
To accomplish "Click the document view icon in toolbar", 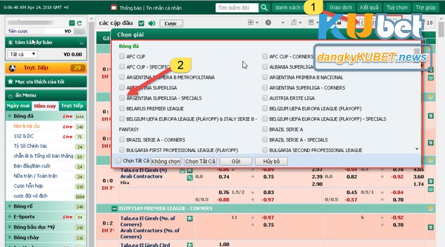I will [x=294, y=22].
